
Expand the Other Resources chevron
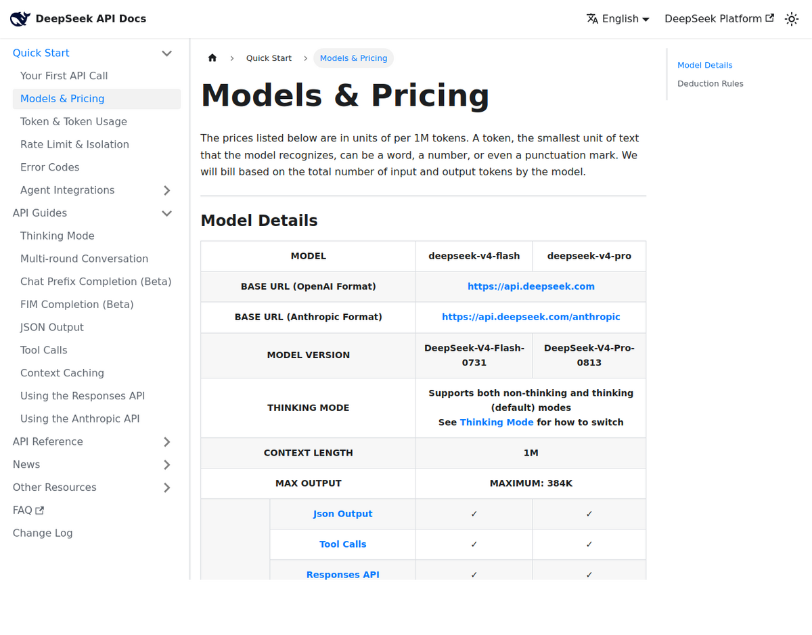click(x=166, y=487)
